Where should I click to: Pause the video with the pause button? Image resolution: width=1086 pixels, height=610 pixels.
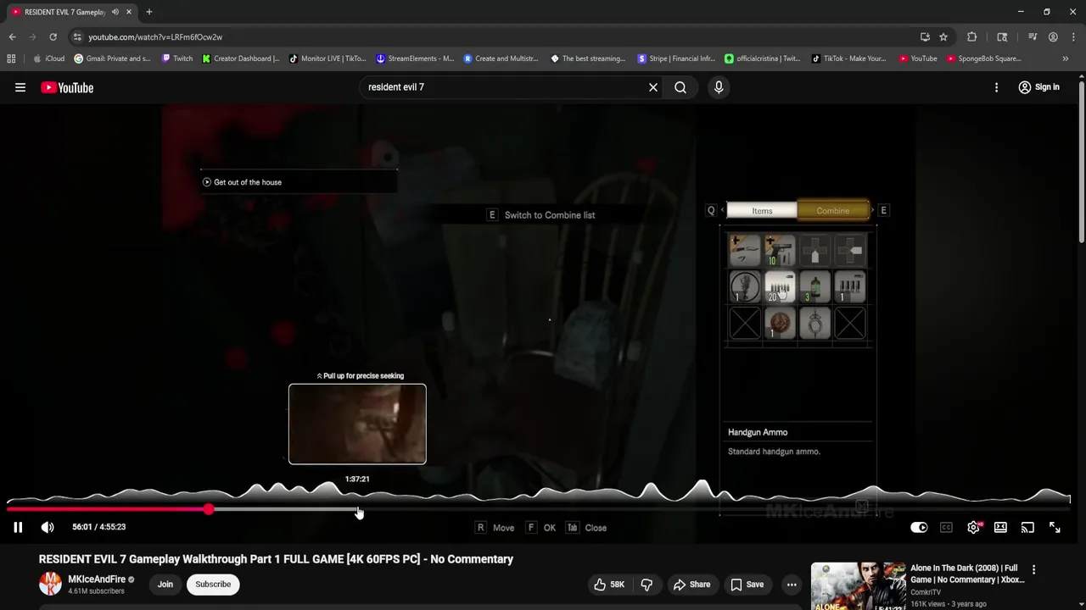[18, 527]
